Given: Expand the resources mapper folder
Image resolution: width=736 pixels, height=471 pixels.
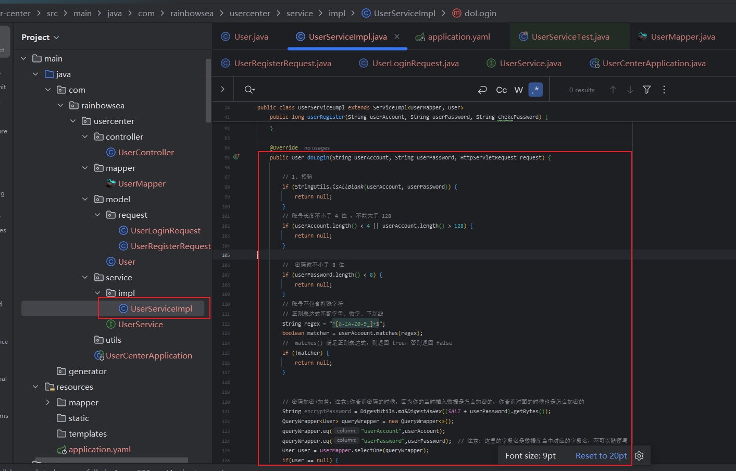Looking at the screenshot, I should point(48,402).
